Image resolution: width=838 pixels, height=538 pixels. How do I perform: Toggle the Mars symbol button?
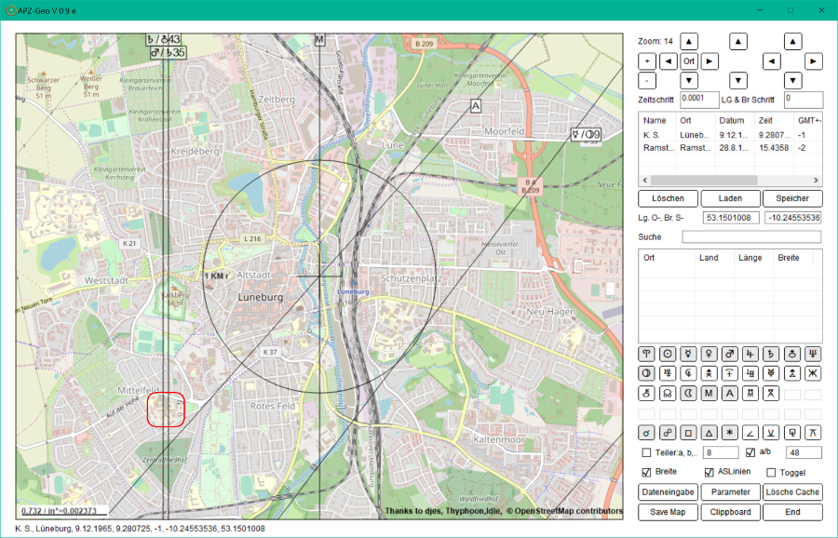pos(730,354)
